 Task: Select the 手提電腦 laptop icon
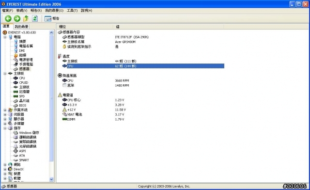(16, 64)
